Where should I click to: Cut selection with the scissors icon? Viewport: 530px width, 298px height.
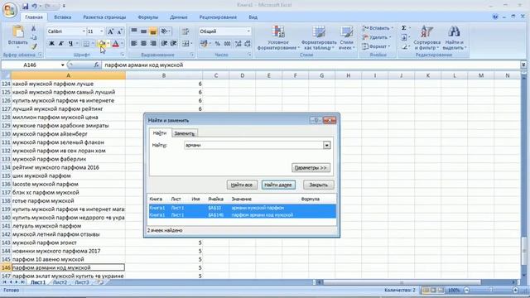(x=33, y=29)
